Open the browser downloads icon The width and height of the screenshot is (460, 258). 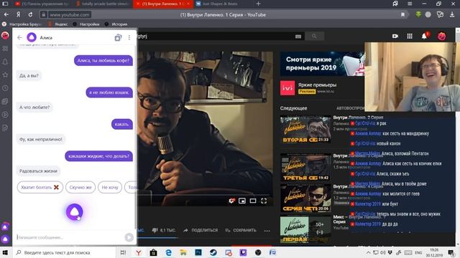tap(452, 14)
